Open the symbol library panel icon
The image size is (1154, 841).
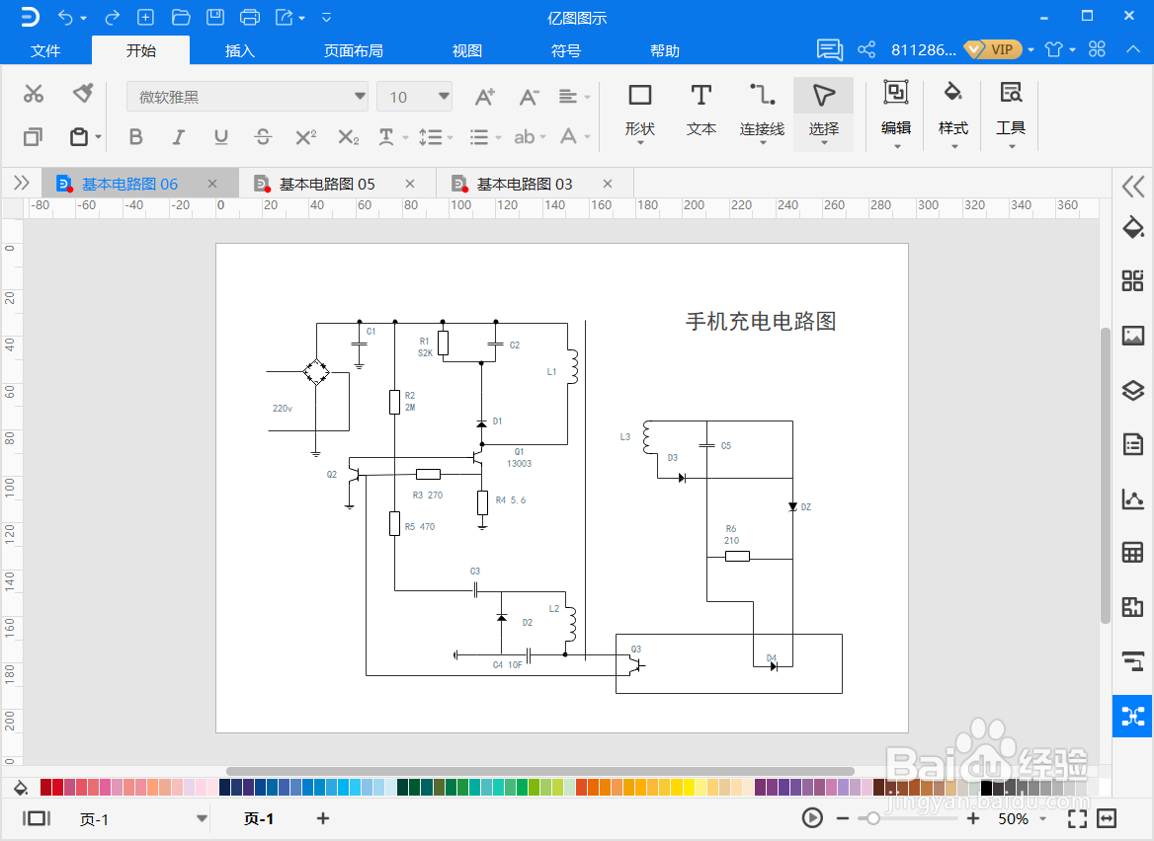tap(1132, 280)
